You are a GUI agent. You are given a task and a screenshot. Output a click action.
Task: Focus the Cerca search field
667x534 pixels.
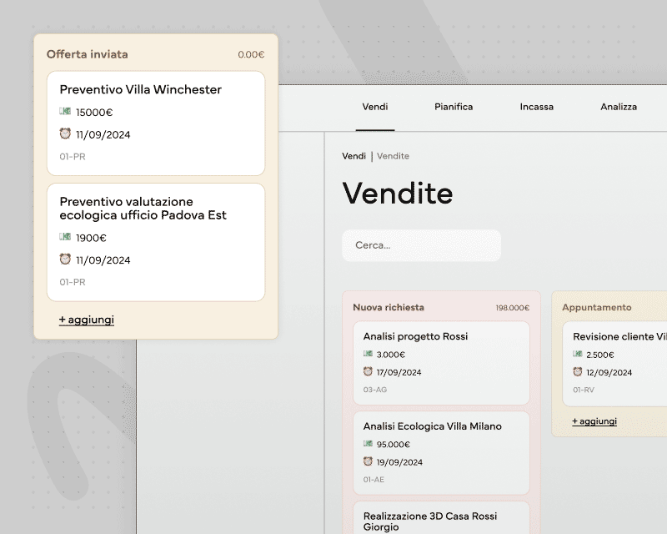pyautogui.click(x=421, y=245)
